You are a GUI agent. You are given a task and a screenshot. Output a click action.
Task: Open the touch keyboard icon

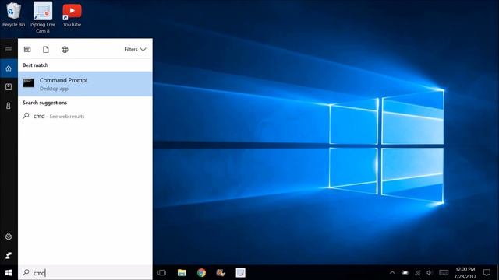pos(444,272)
